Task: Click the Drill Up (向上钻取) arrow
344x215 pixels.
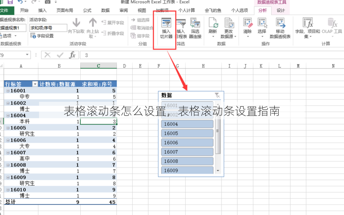Action: [x=93, y=23]
